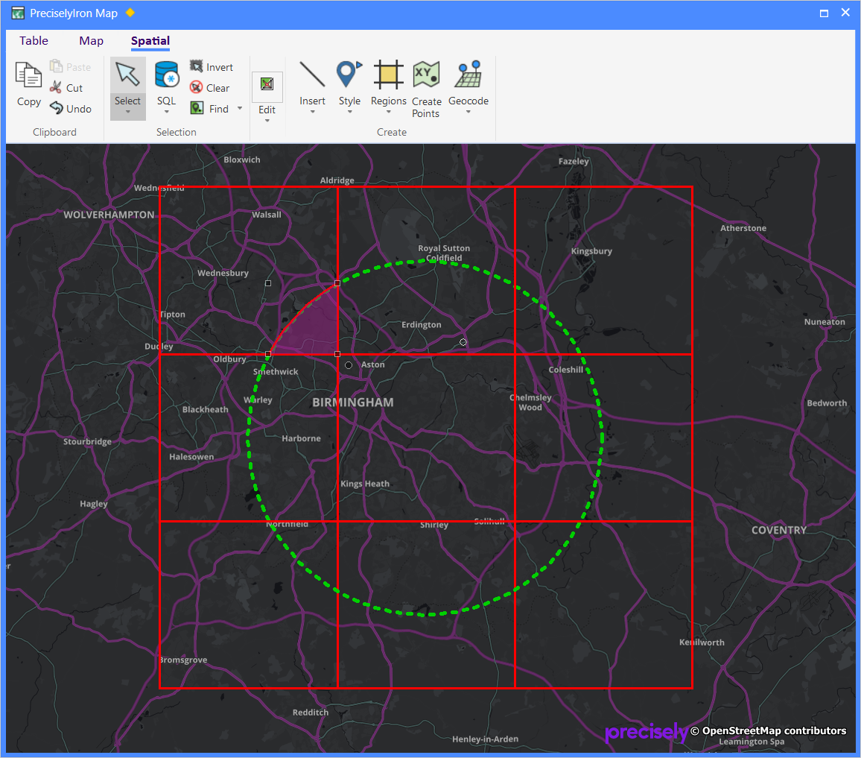The image size is (861, 758).
Task: Click the PreciselyIron Map app icon
Action: [18, 13]
